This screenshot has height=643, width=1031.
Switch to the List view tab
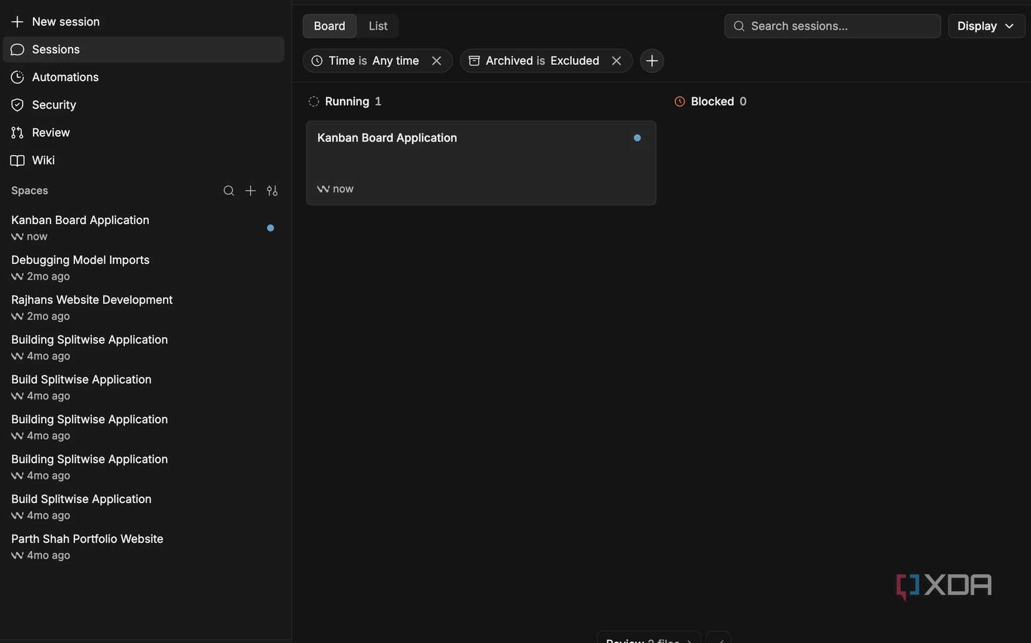coord(378,26)
